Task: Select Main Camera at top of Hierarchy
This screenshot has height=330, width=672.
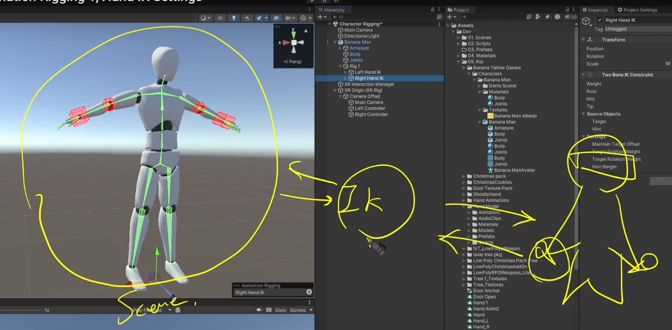Action: click(358, 30)
